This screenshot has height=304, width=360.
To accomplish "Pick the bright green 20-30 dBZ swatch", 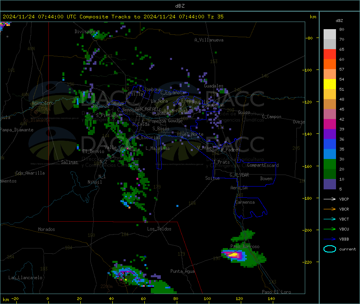I will 330,164.
